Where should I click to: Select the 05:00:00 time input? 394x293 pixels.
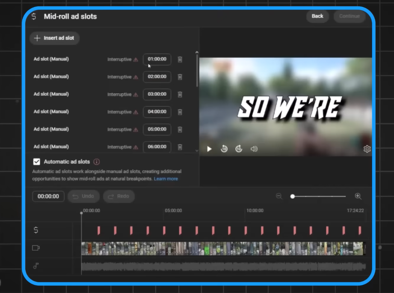coord(157,129)
